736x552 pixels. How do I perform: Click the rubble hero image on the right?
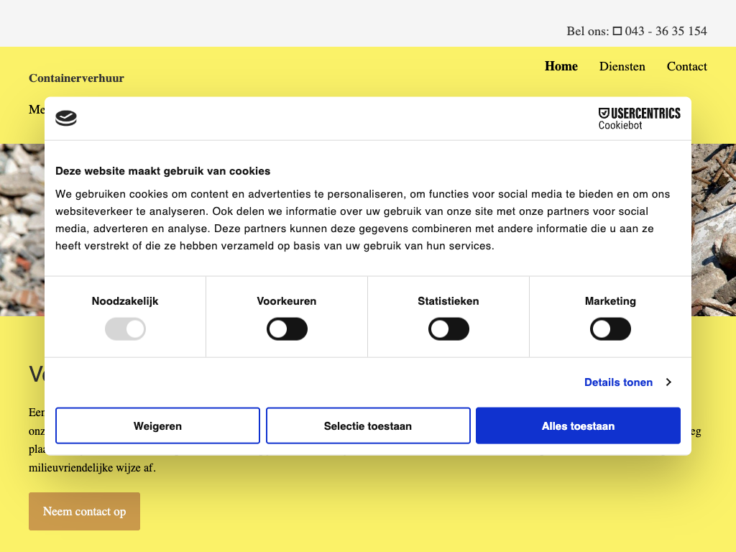714,230
